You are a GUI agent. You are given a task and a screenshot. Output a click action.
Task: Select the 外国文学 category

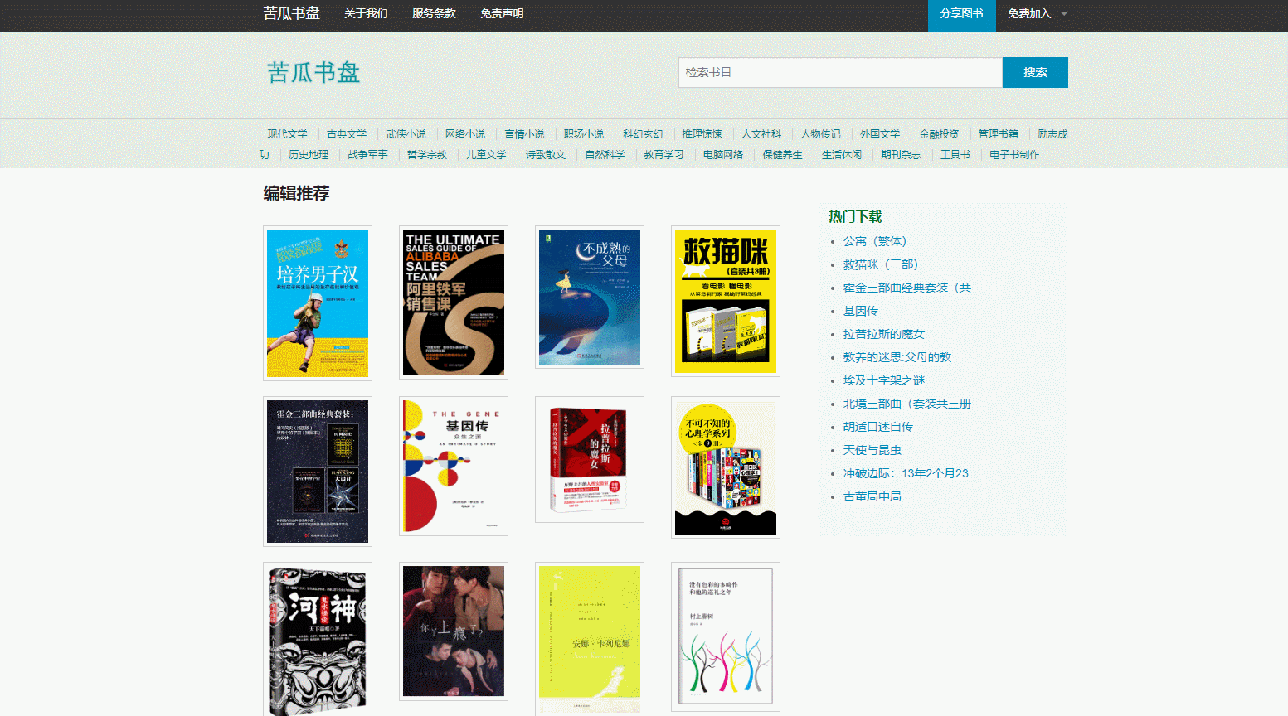pyautogui.click(x=880, y=134)
